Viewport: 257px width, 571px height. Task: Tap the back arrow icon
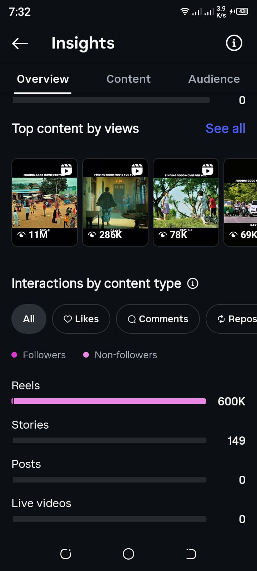point(20,44)
